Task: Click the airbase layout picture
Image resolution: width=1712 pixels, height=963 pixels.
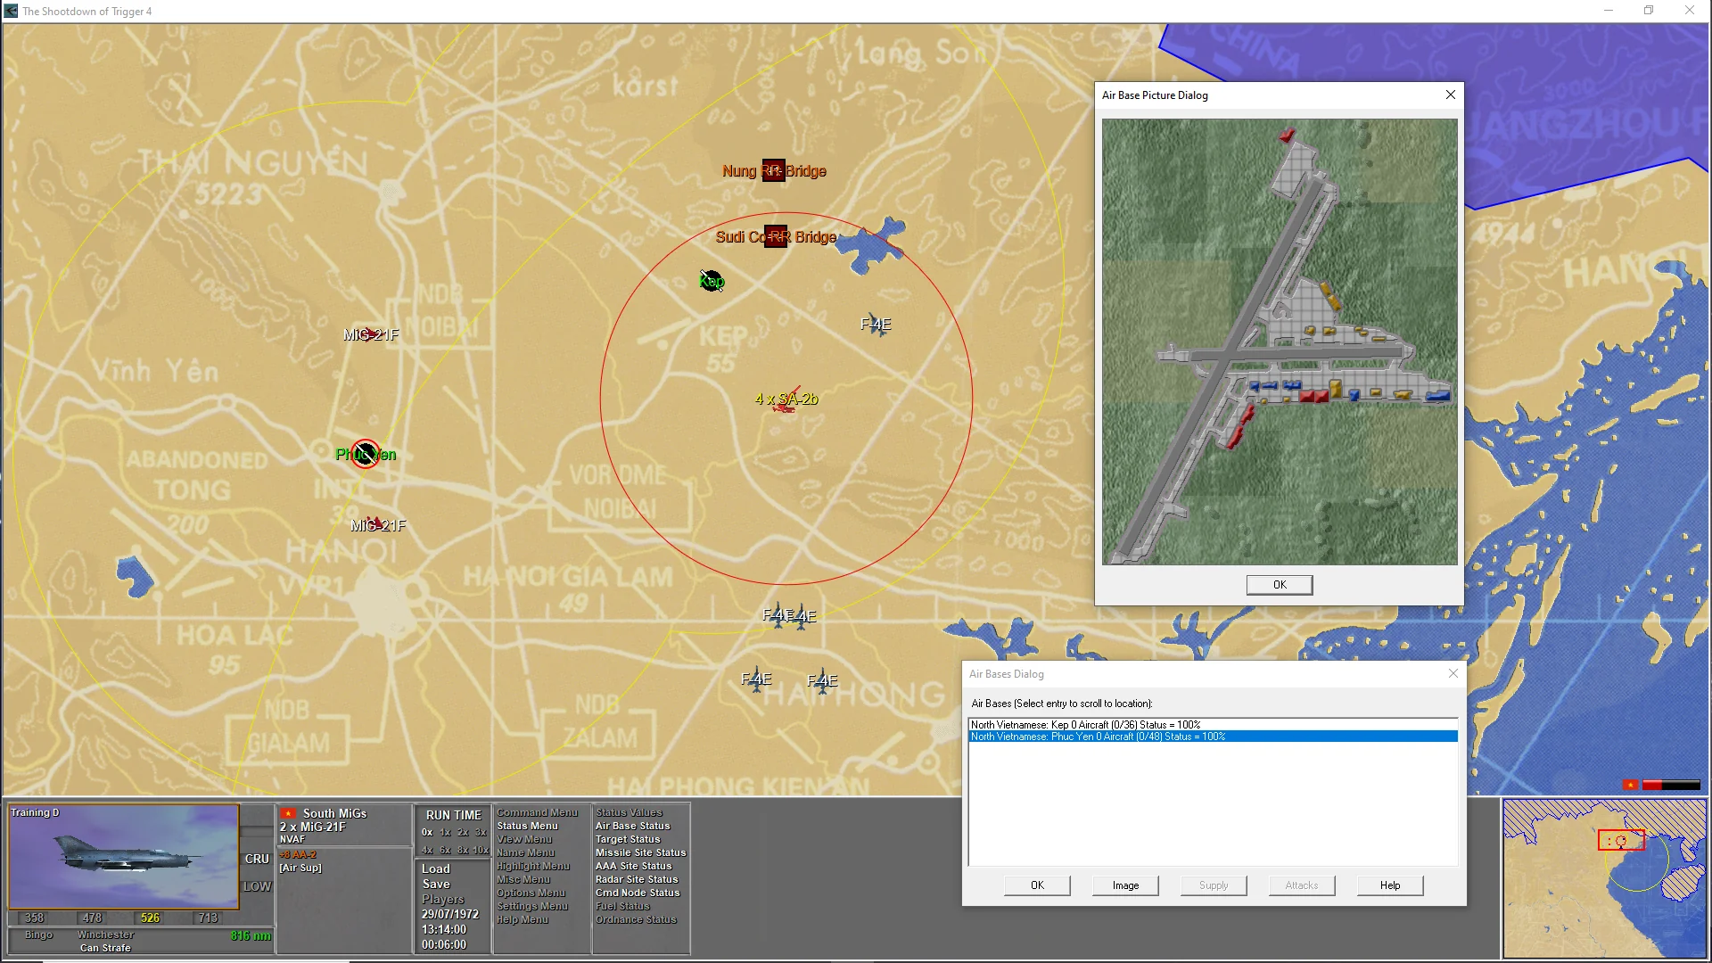Action: [1280, 342]
